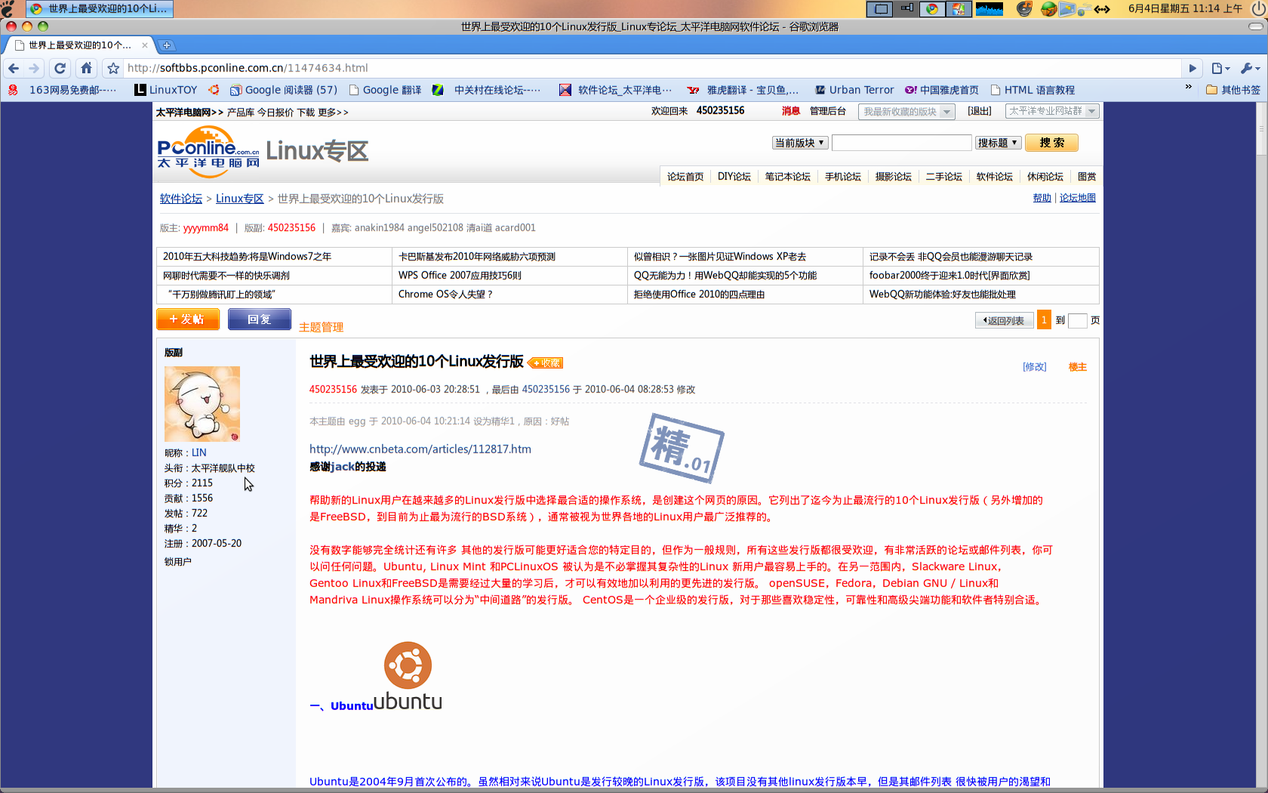Viewport: 1268px width, 793px height.
Task: Close the current Linux article tab
Action: pyautogui.click(x=145, y=45)
